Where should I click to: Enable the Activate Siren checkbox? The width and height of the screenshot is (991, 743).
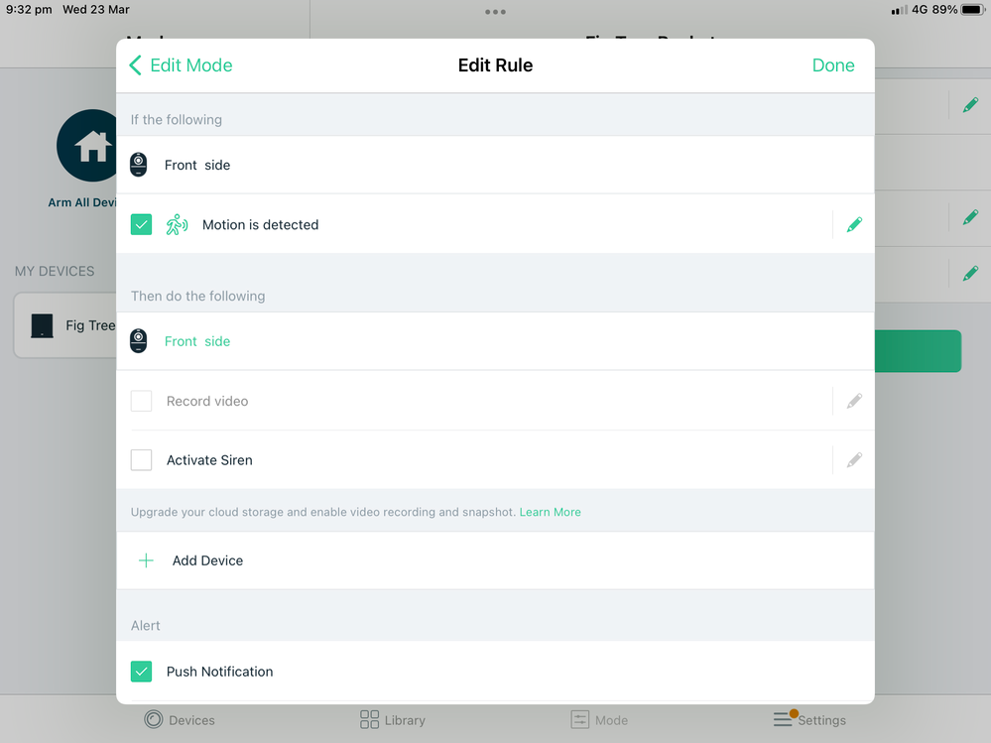click(x=141, y=460)
